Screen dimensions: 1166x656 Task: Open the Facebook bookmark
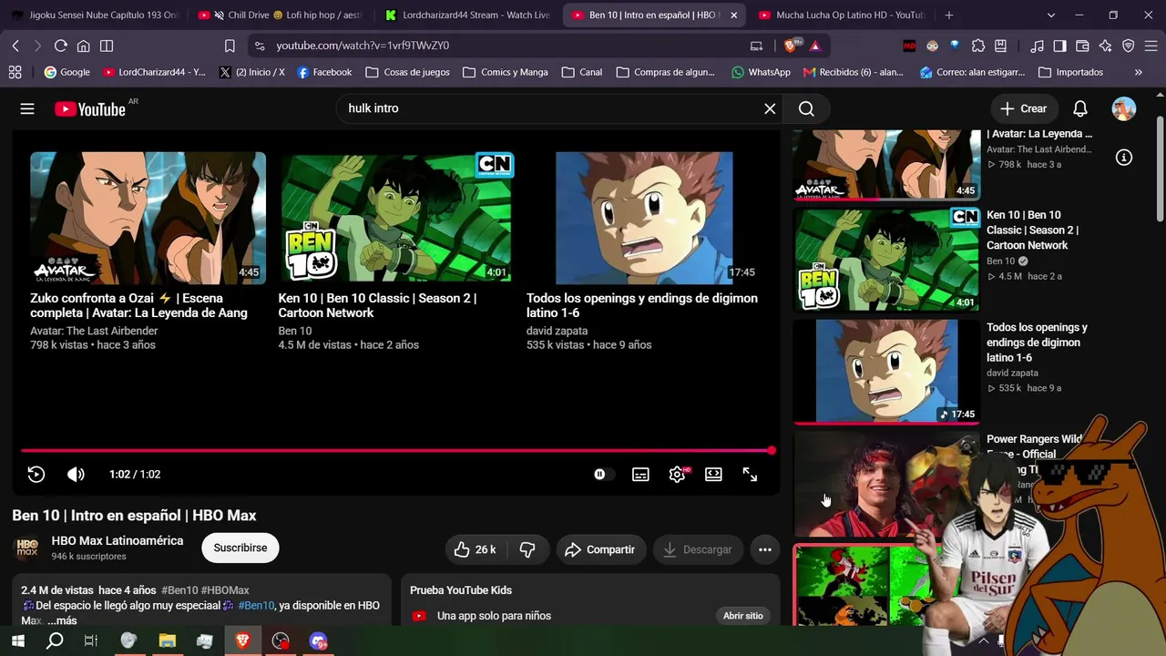(x=324, y=72)
